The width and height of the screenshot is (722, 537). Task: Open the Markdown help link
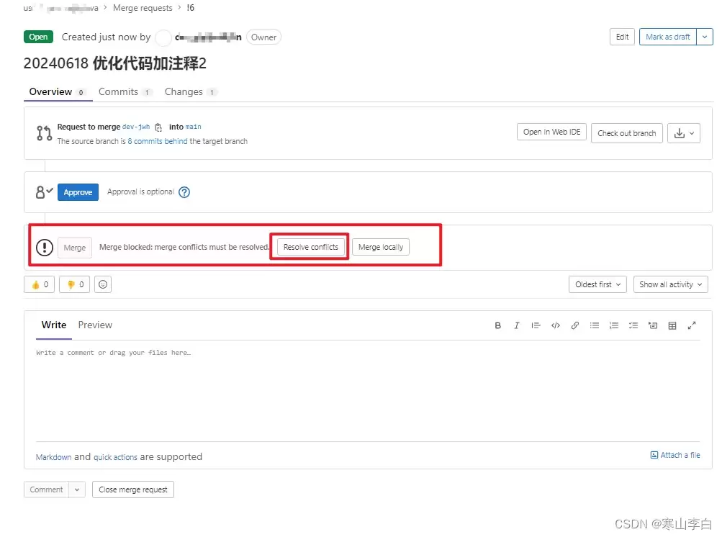click(53, 457)
